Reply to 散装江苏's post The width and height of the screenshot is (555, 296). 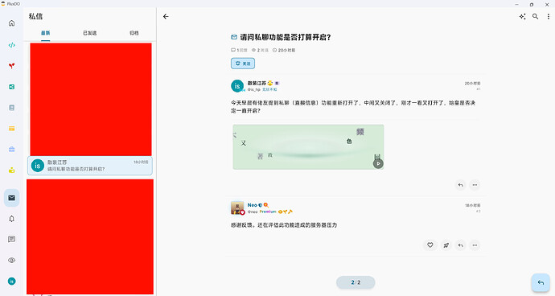coord(461,185)
